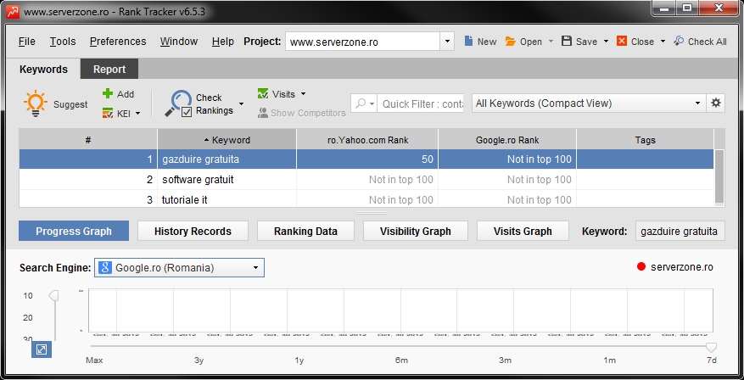The height and width of the screenshot is (380, 744).
Task: Open the Window menu
Action: coord(178,42)
